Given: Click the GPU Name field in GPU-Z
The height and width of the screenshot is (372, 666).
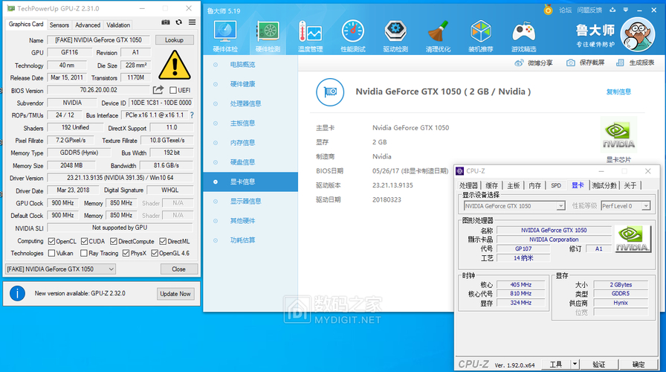Looking at the screenshot, I should 98,40.
